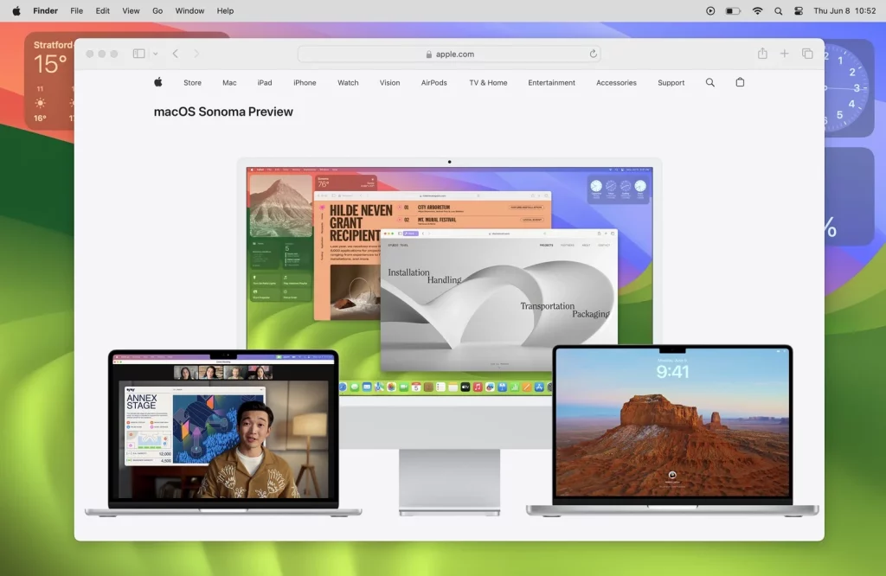Click the apple.com address bar
Image resolution: width=886 pixels, height=576 pixels.
tap(449, 54)
